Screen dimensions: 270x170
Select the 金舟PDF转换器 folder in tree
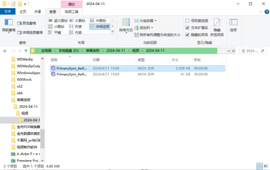26,127
